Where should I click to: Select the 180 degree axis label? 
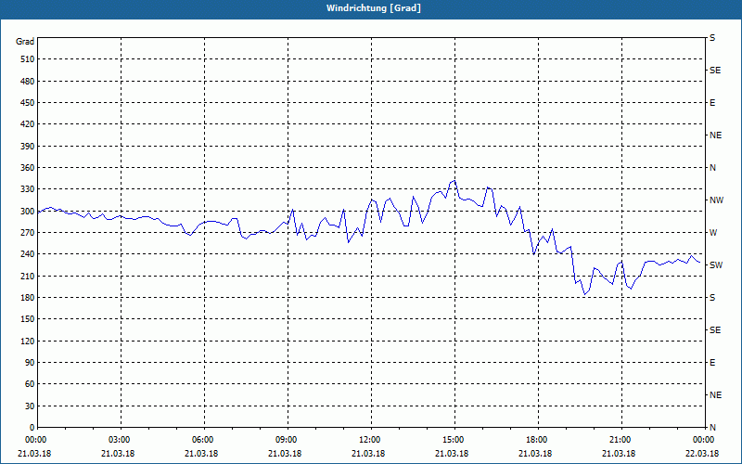coord(28,298)
